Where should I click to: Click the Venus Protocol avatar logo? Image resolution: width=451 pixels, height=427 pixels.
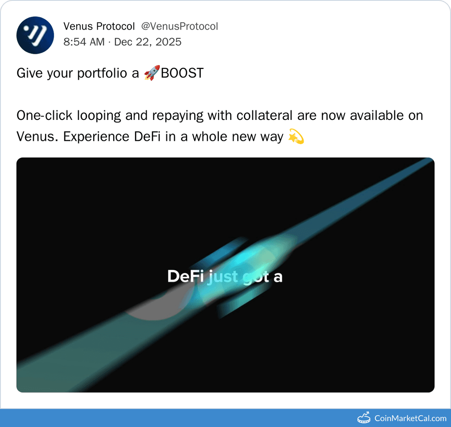tap(35, 35)
